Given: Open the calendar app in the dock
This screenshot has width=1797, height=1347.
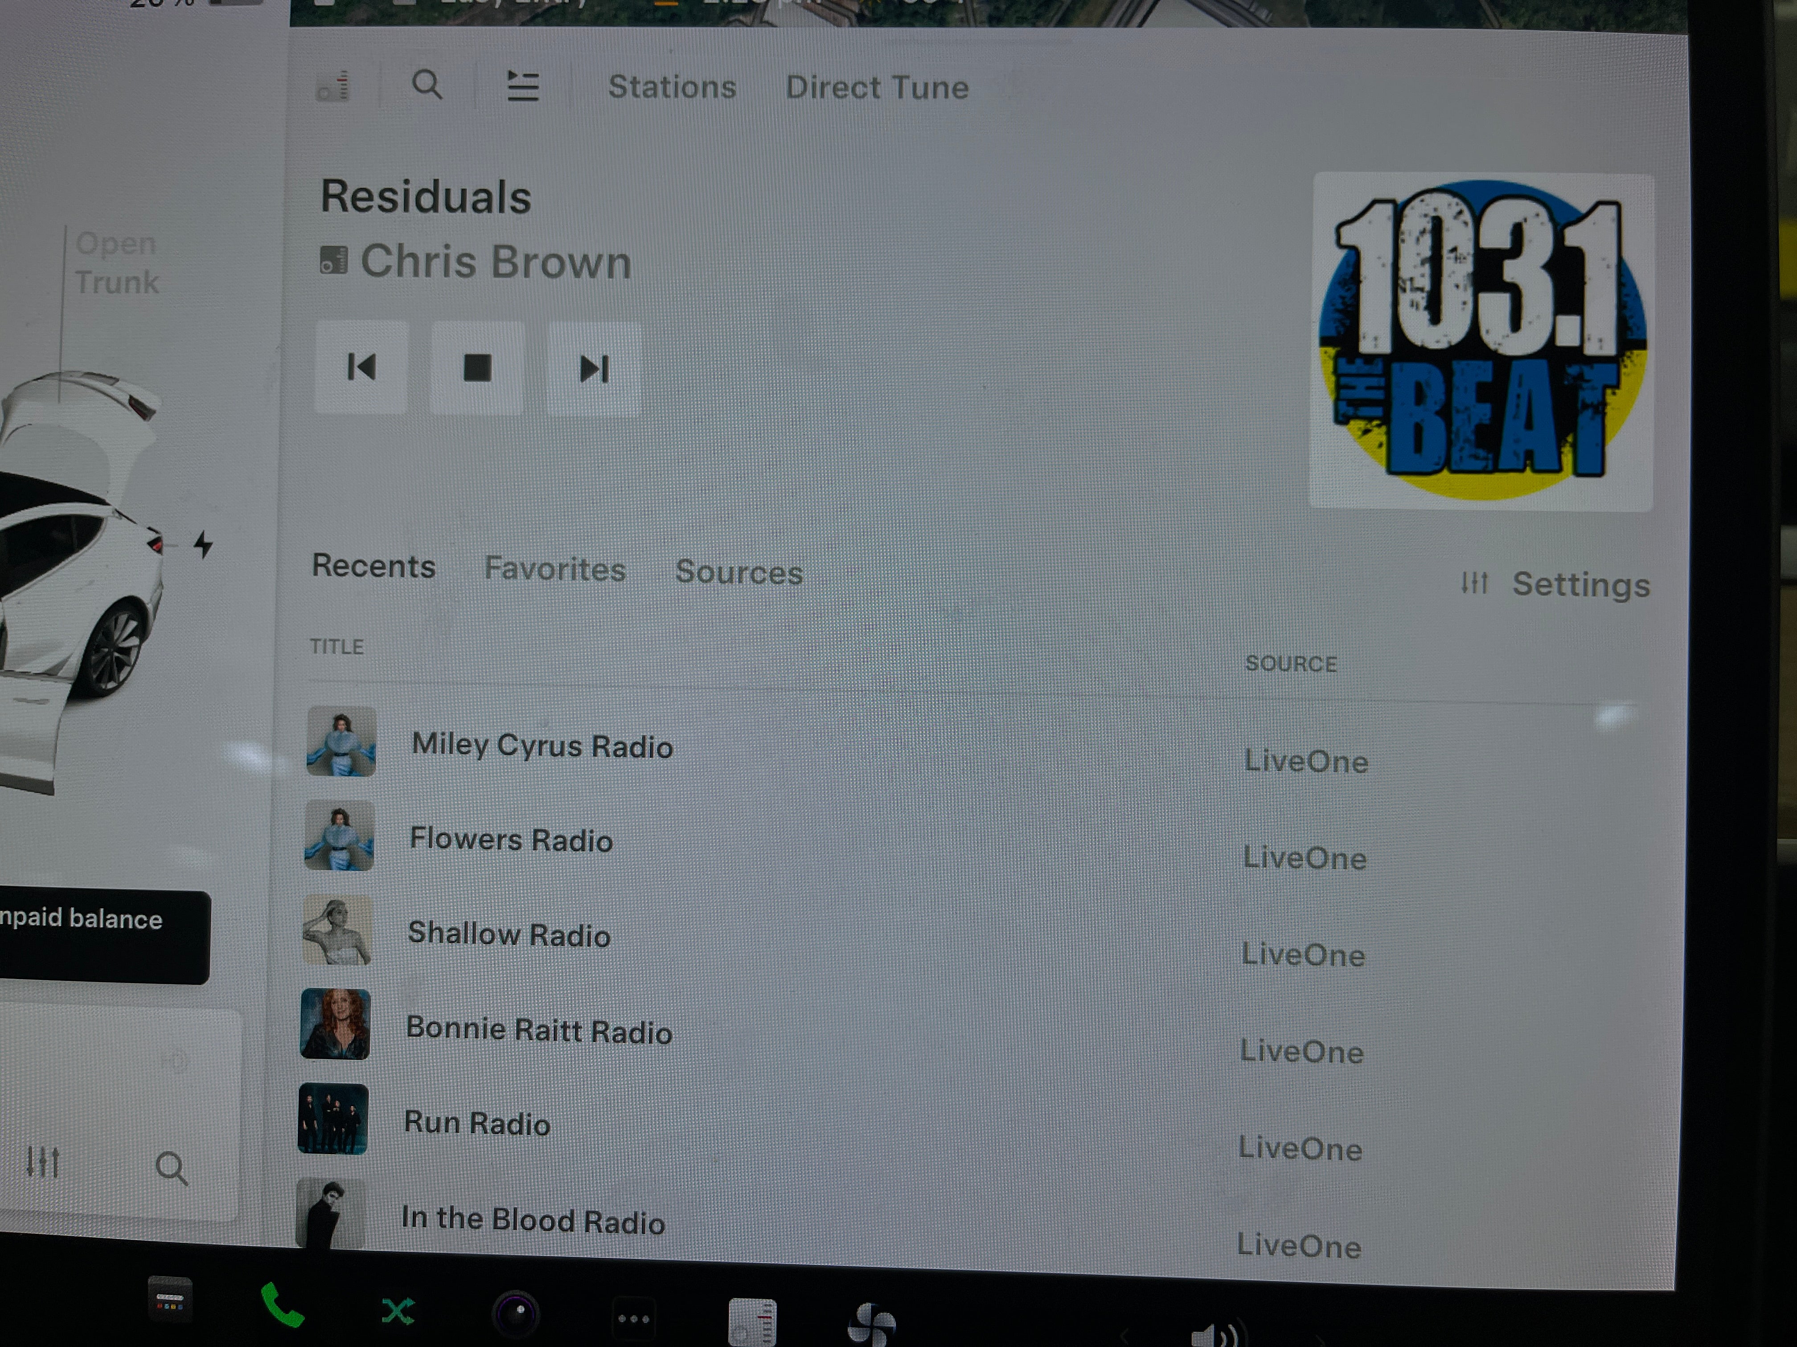Looking at the screenshot, I should pyautogui.click(x=170, y=1301).
